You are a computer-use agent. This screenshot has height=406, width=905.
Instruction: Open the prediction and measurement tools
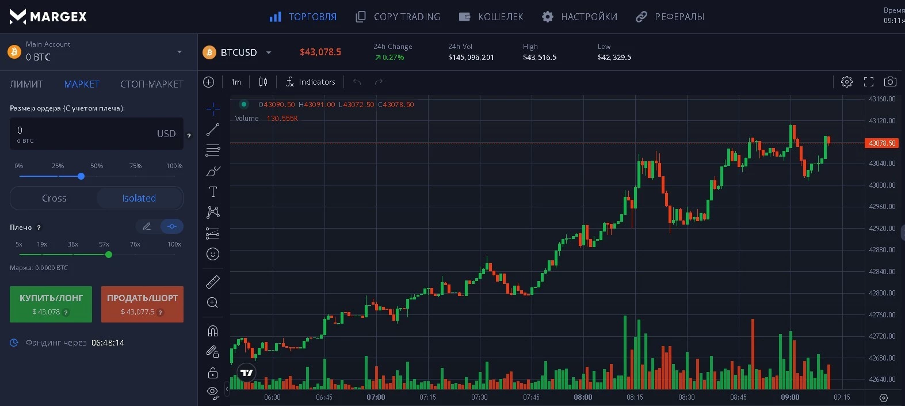213,233
